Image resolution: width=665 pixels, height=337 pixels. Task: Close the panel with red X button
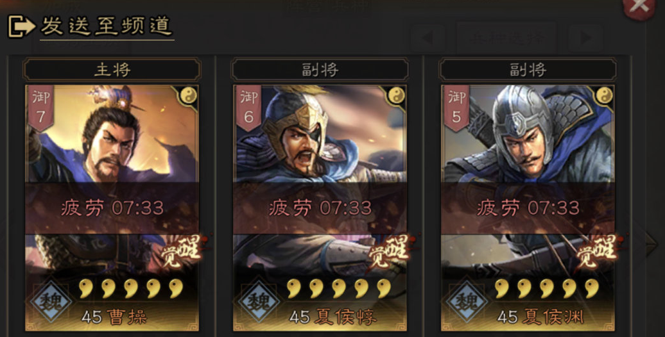(x=639, y=7)
